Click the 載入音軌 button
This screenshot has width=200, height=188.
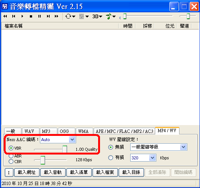coord(53,172)
